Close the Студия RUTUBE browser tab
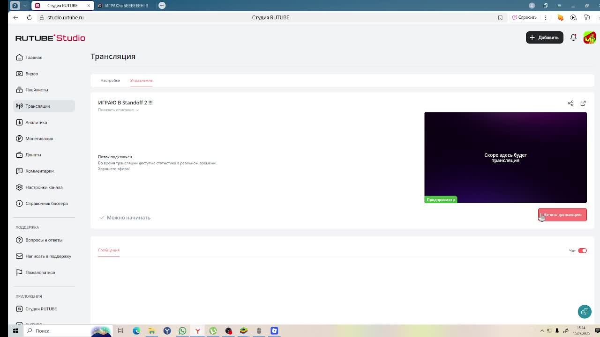Viewport: 600px width, 337px height. coord(89,6)
